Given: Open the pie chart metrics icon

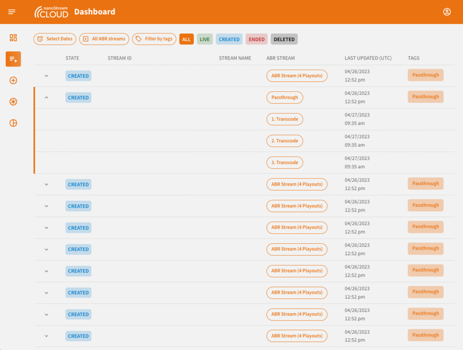Looking at the screenshot, I should coord(13,123).
